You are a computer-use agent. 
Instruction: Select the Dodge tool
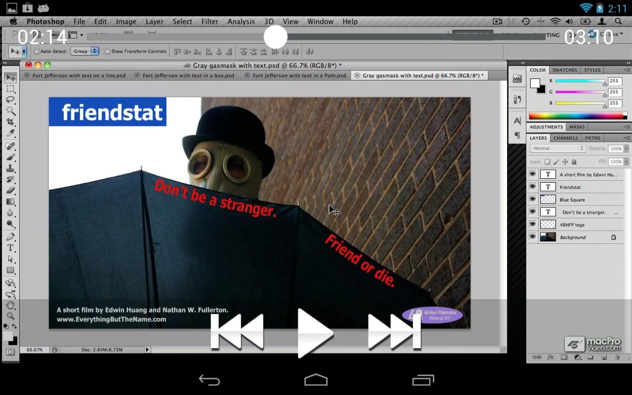click(10, 223)
